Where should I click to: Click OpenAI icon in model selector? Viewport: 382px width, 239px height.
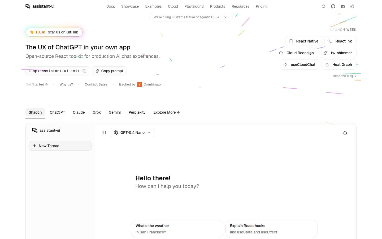[116, 133]
